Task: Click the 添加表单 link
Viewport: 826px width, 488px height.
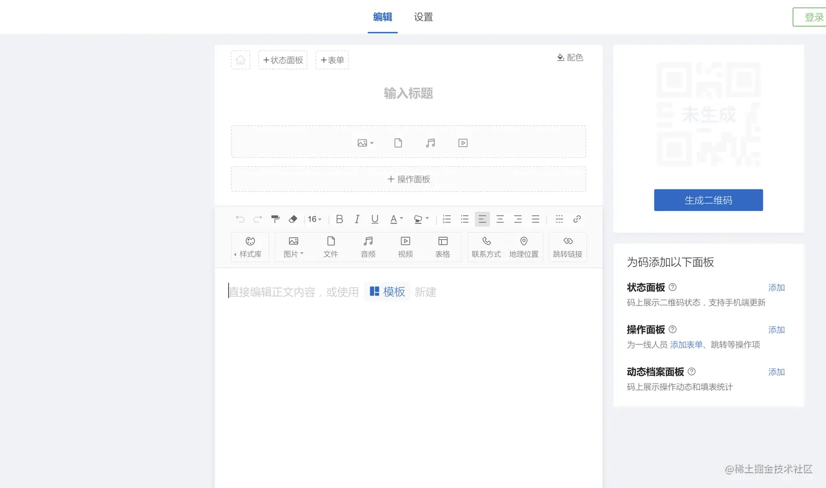Action: (686, 345)
